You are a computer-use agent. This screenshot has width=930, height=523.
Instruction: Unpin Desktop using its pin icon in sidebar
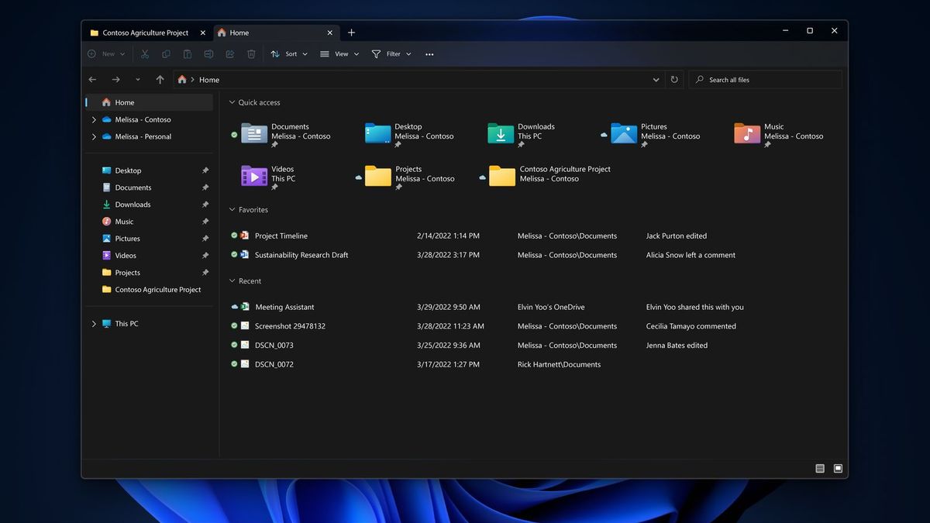(205, 170)
